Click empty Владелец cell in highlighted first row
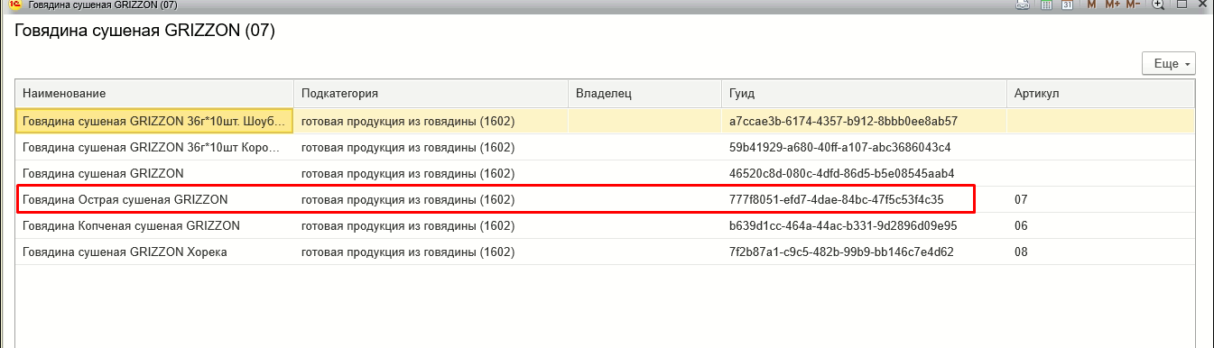Image resolution: width=1214 pixels, height=348 pixels. coord(644,121)
